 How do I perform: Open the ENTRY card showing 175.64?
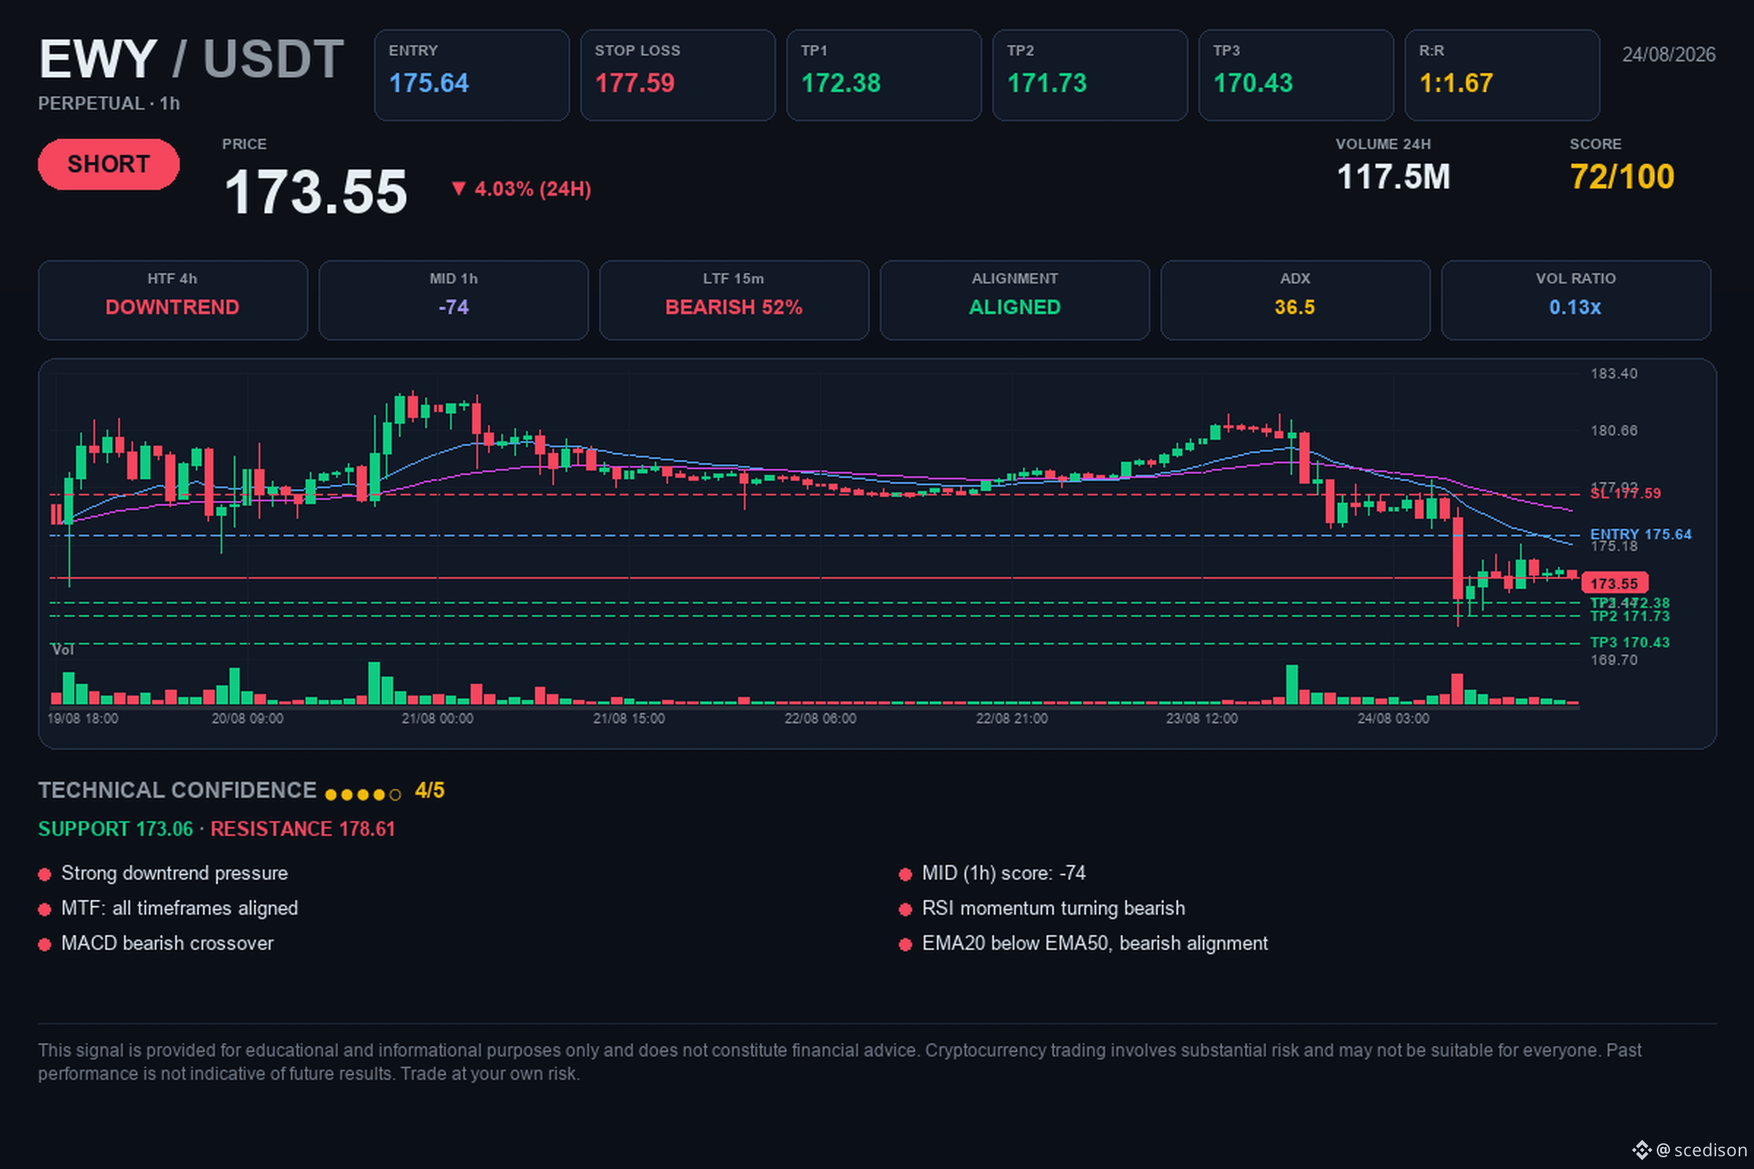coord(472,75)
